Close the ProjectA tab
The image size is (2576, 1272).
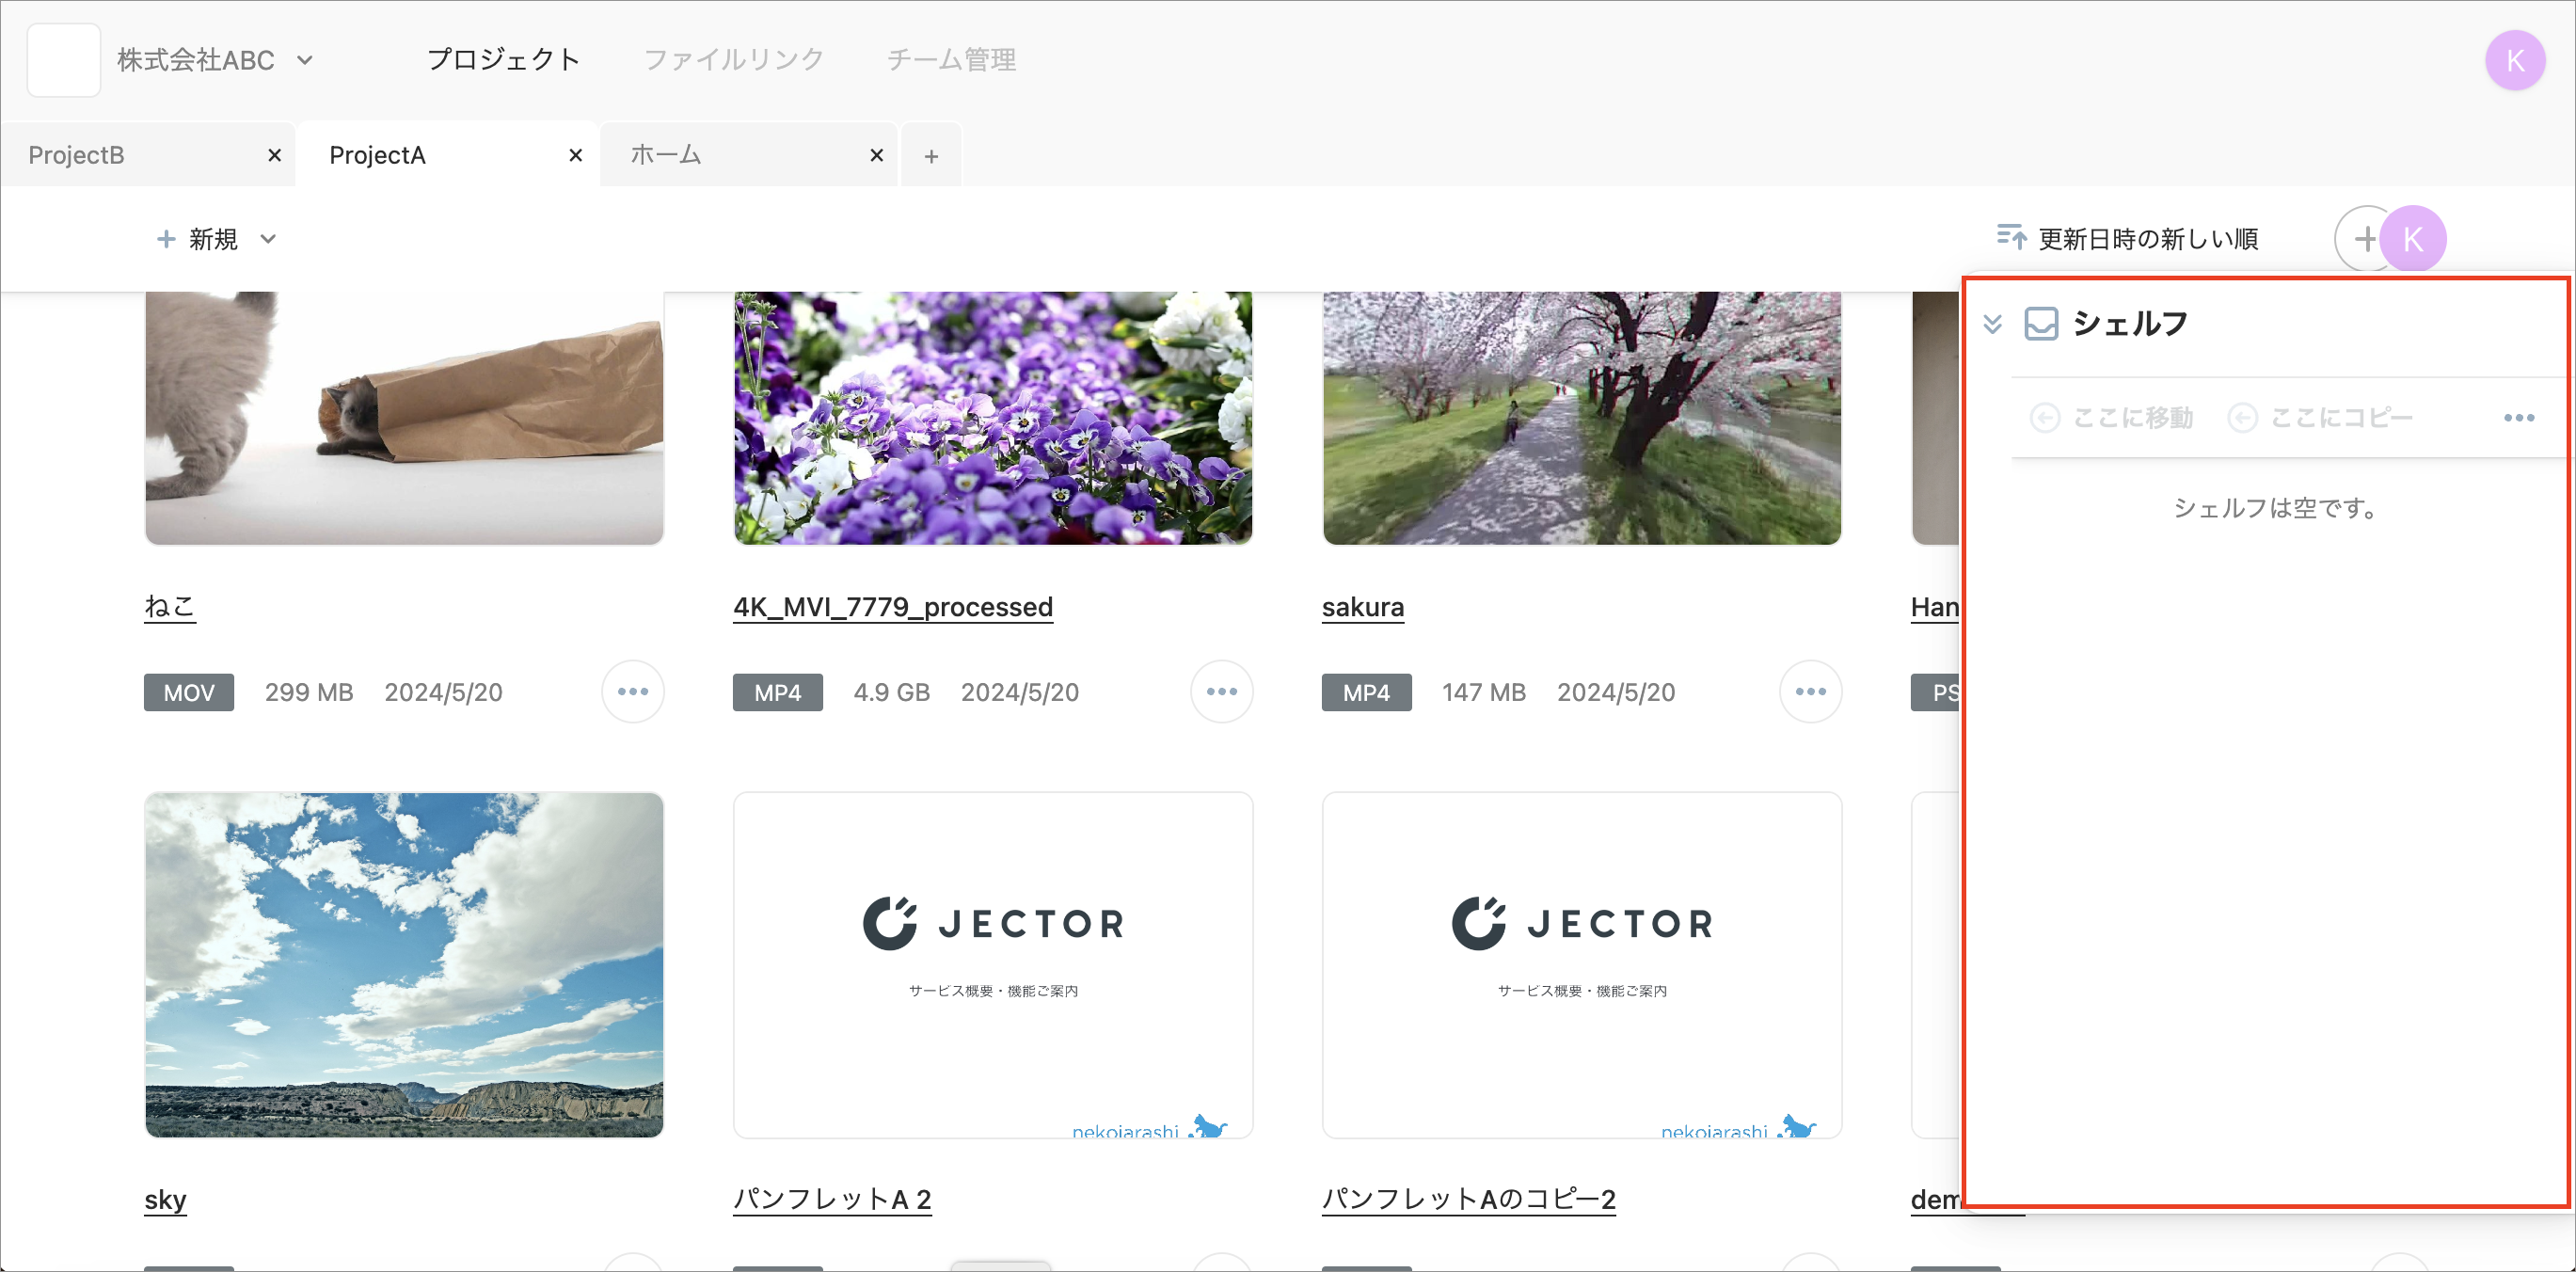click(x=576, y=155)
